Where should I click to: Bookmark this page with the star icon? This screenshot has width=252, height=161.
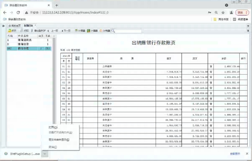pos(223,12)
